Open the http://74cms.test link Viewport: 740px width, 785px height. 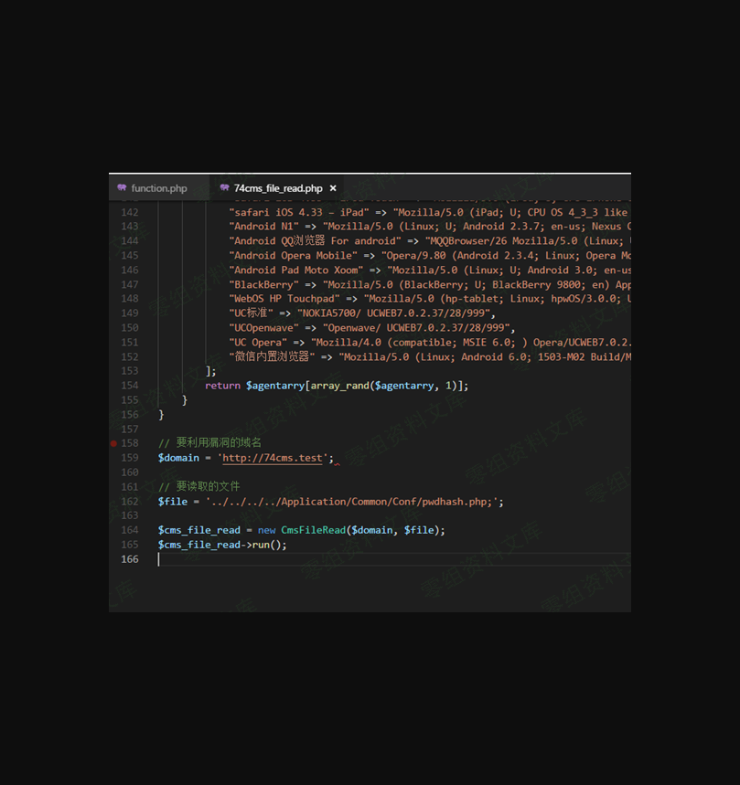(x=273, y=458)
